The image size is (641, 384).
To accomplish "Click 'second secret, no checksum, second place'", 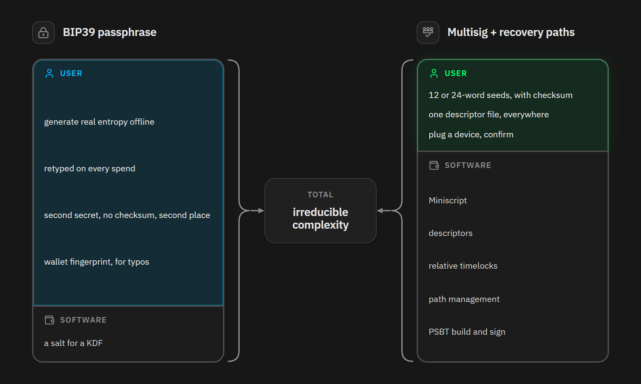I will pyautogui.click(x=127, y=215).
